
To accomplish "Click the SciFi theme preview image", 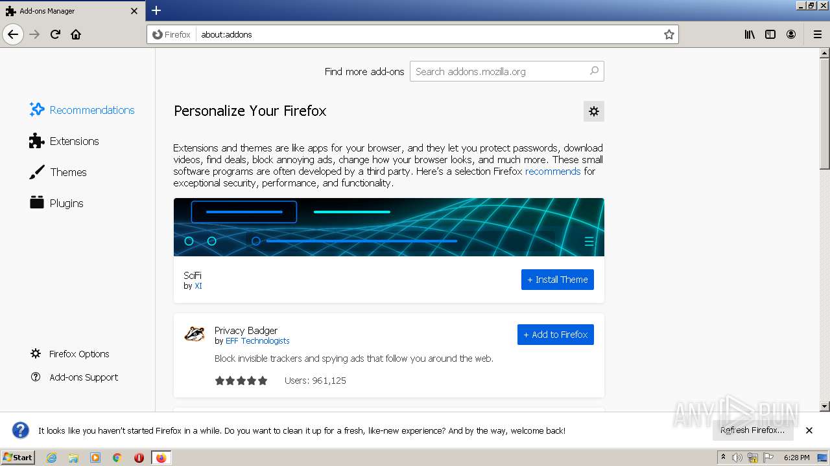I will tap(389, 227).
